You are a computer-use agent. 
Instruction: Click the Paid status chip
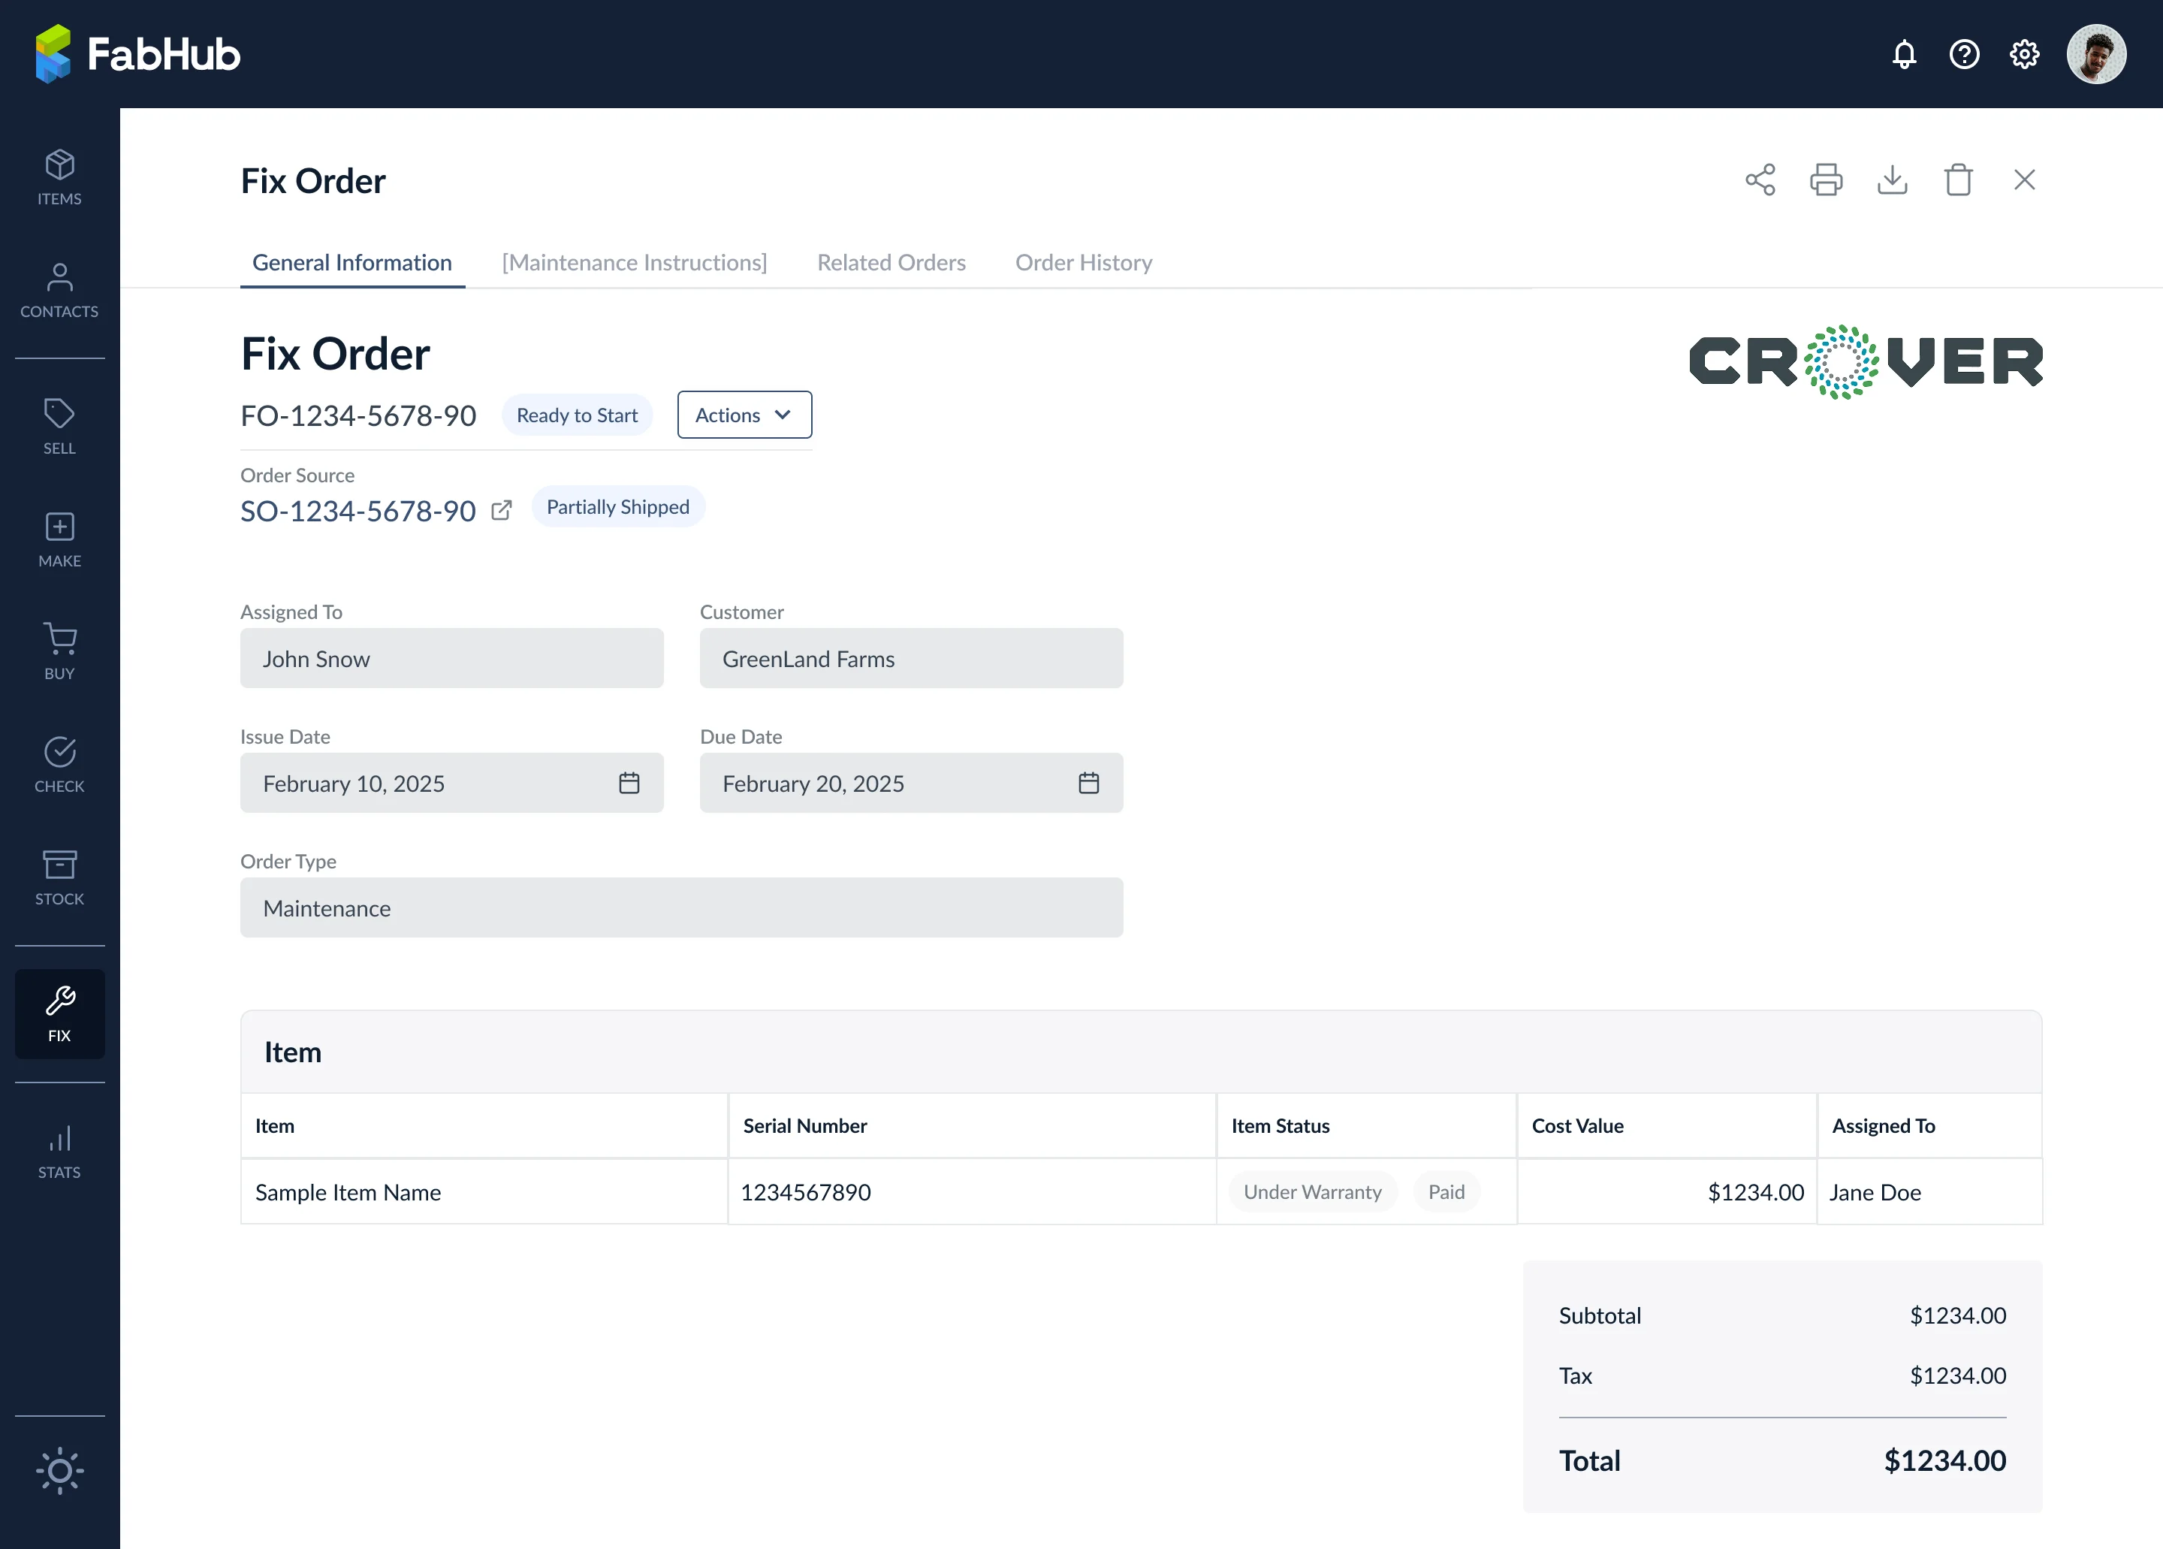(x=1446, y=1192)
